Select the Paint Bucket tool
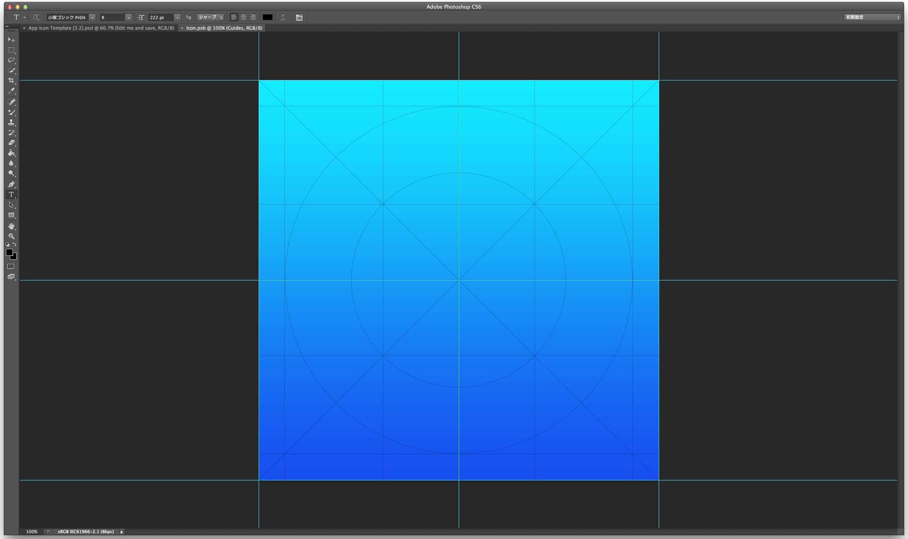The image size is (908, 539). 11,153
